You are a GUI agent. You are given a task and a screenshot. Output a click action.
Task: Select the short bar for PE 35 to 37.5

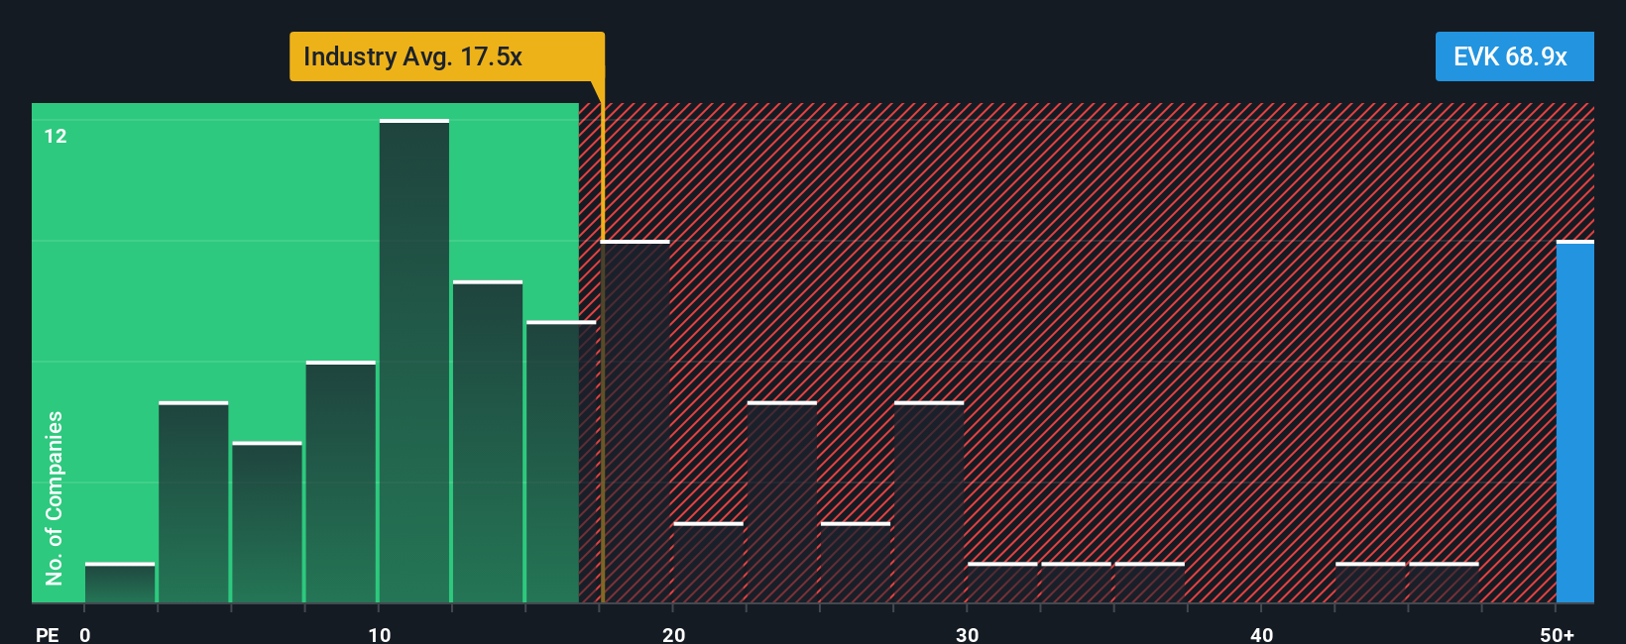click(x=1150, y=583)
